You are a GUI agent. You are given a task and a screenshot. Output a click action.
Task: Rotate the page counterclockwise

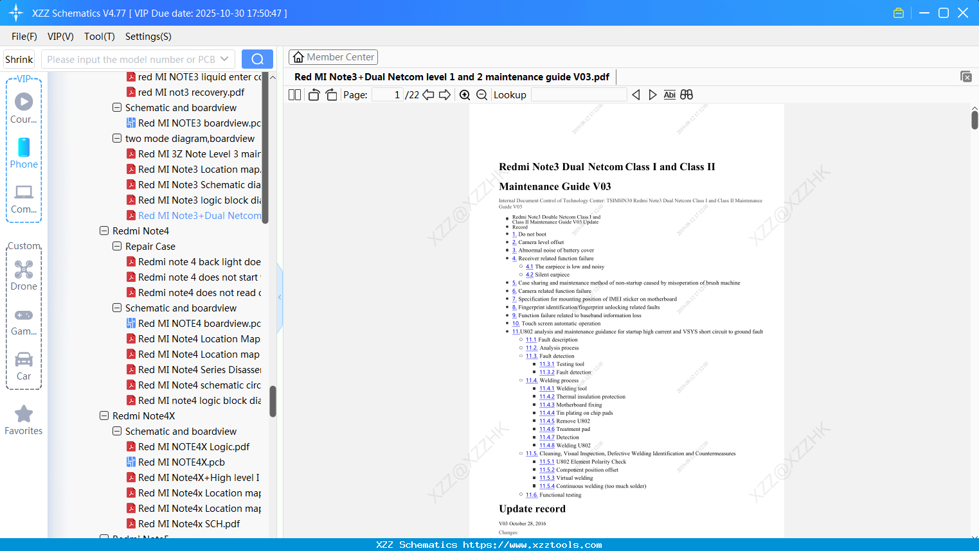click(x=314, y=95)
